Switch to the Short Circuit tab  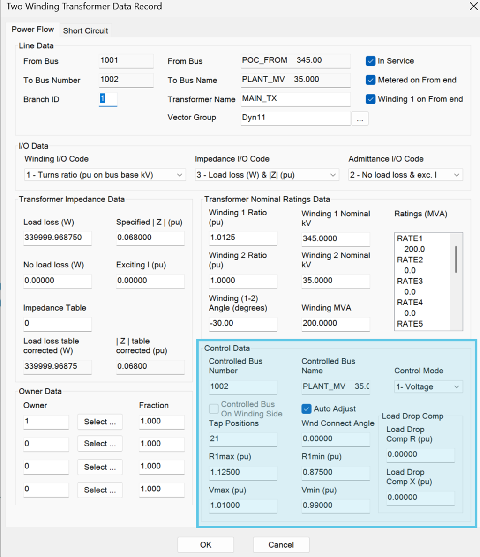[85, 30]
